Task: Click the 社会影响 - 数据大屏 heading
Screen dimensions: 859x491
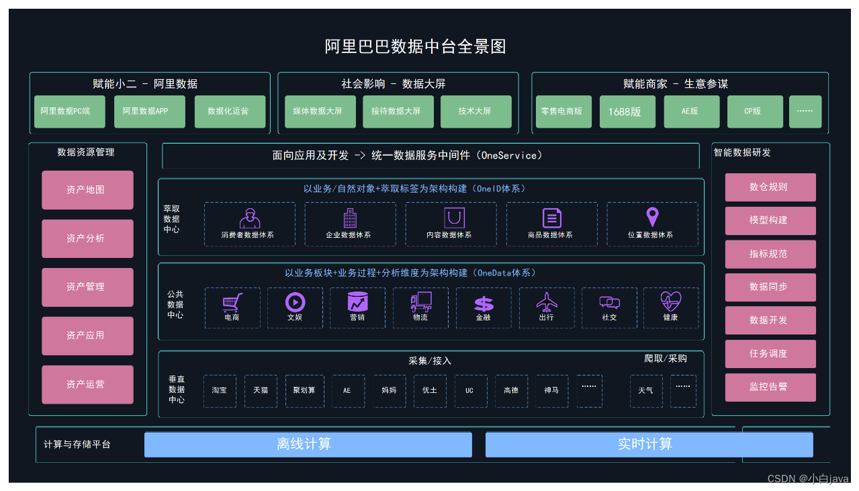Action: [394, 84]
